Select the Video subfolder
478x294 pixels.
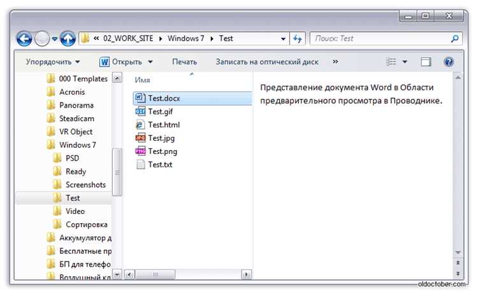[69, 211]
